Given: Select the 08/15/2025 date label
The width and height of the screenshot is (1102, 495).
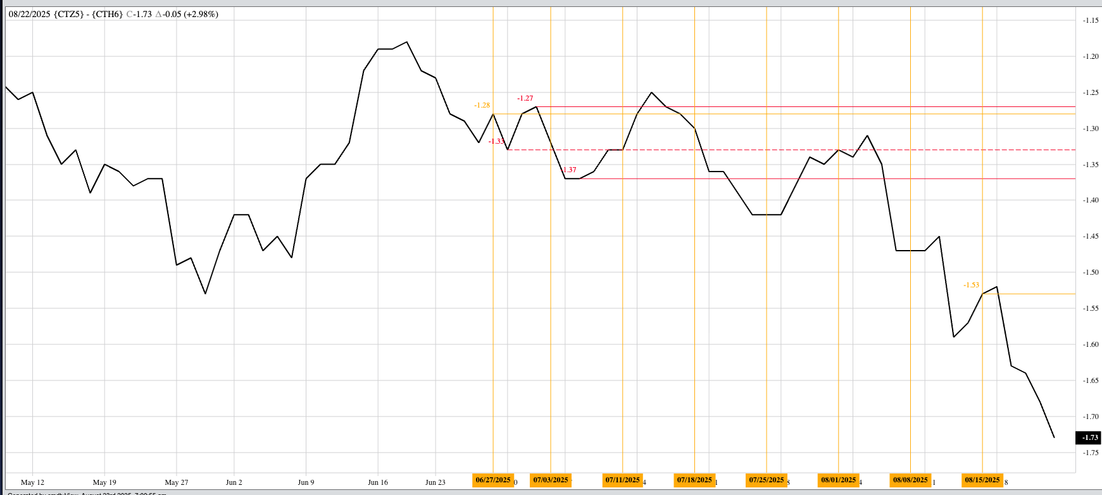Looking at the screenshot, I should (x=982, y=480).
